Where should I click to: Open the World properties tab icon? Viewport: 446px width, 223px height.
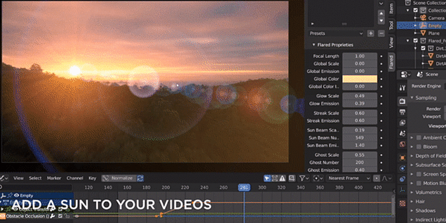(402, 144)
